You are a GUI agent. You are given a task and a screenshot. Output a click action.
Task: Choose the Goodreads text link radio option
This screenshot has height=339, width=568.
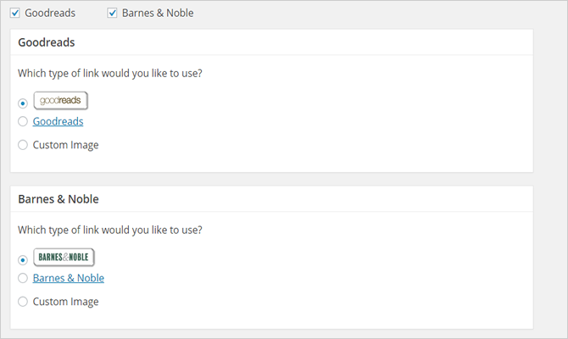[23, 121]
